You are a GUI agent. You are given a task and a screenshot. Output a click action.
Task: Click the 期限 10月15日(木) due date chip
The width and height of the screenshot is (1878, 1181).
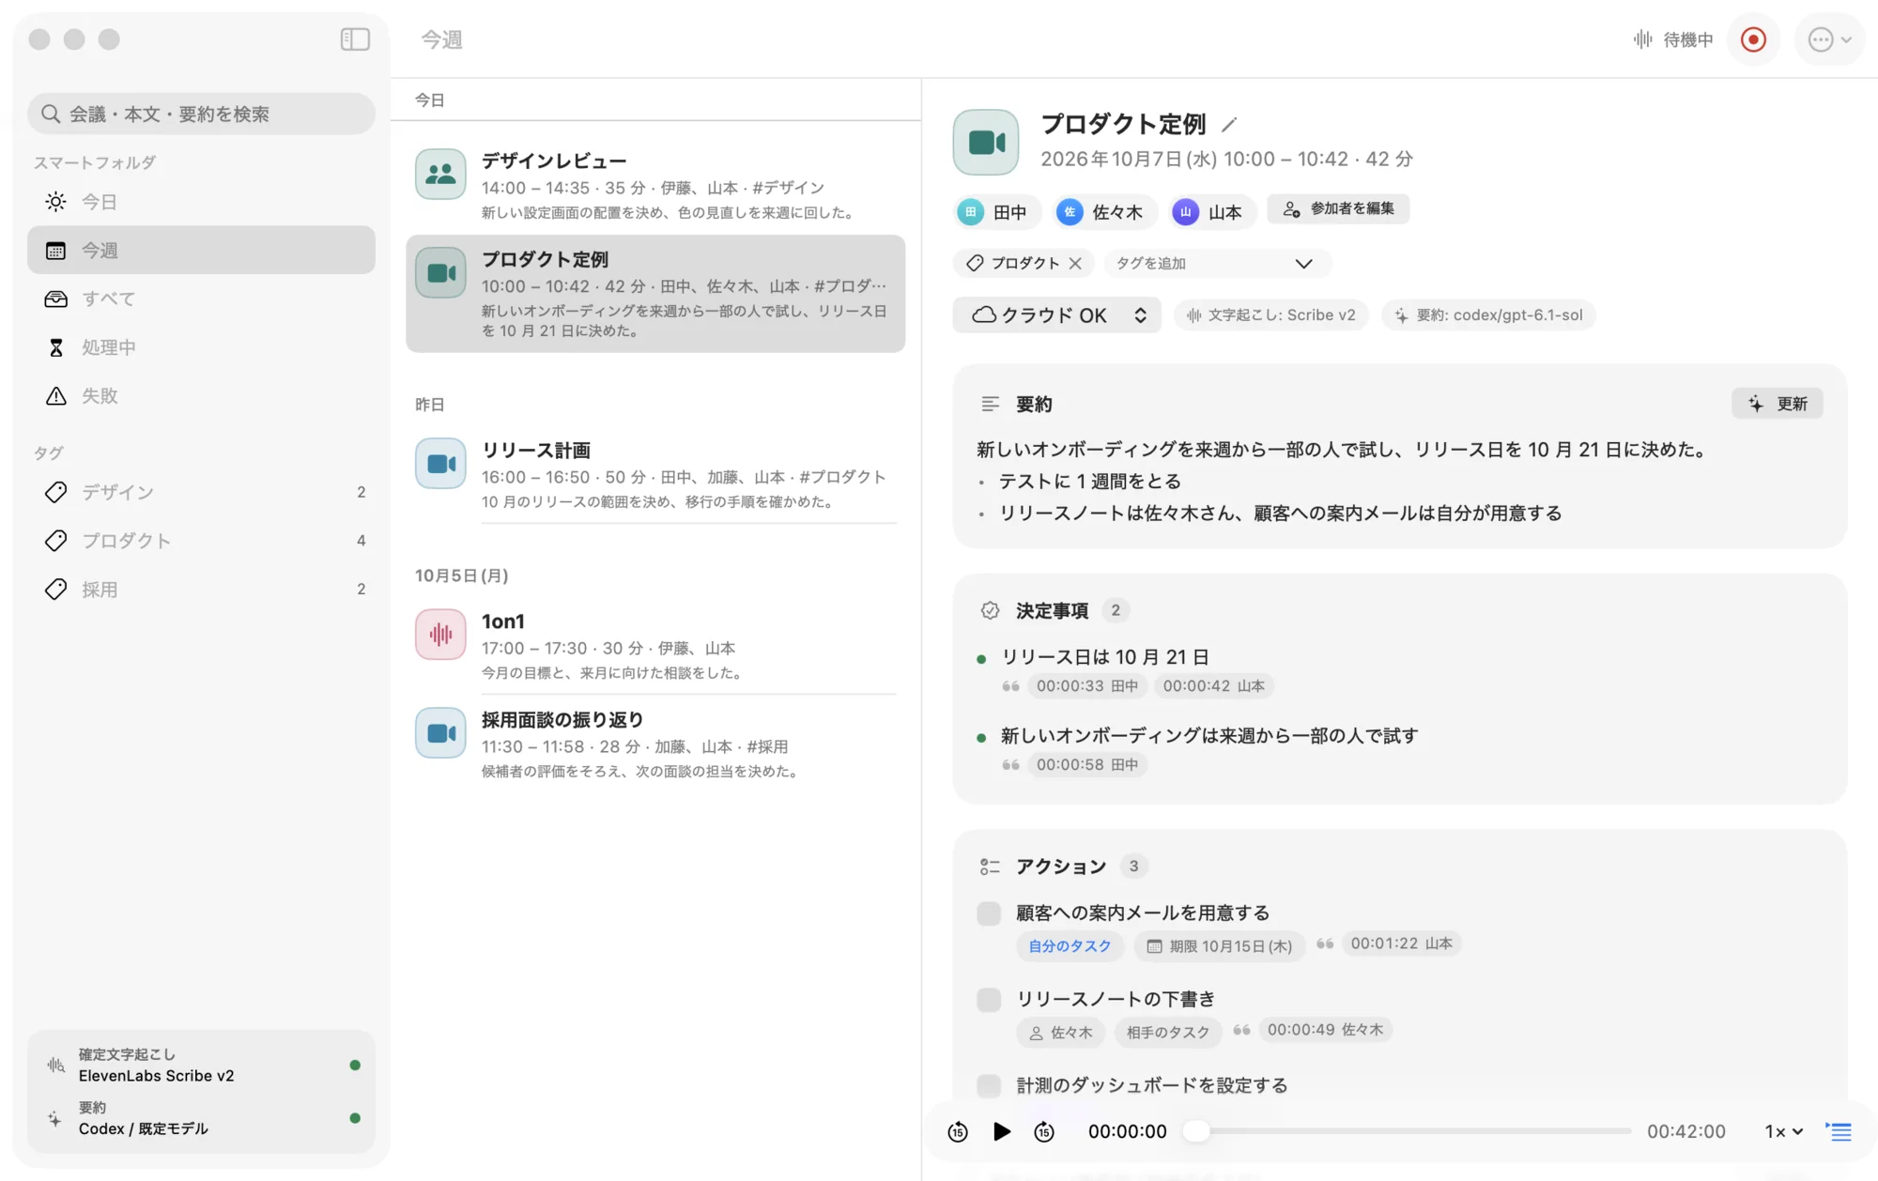pos(1220,946)
